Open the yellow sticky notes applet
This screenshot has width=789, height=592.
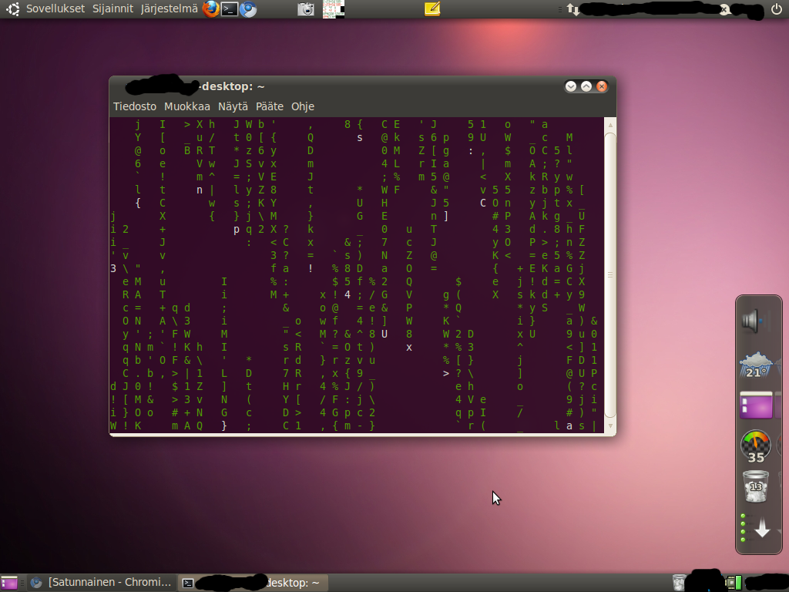pyautogui.click(x=432, y=9)
